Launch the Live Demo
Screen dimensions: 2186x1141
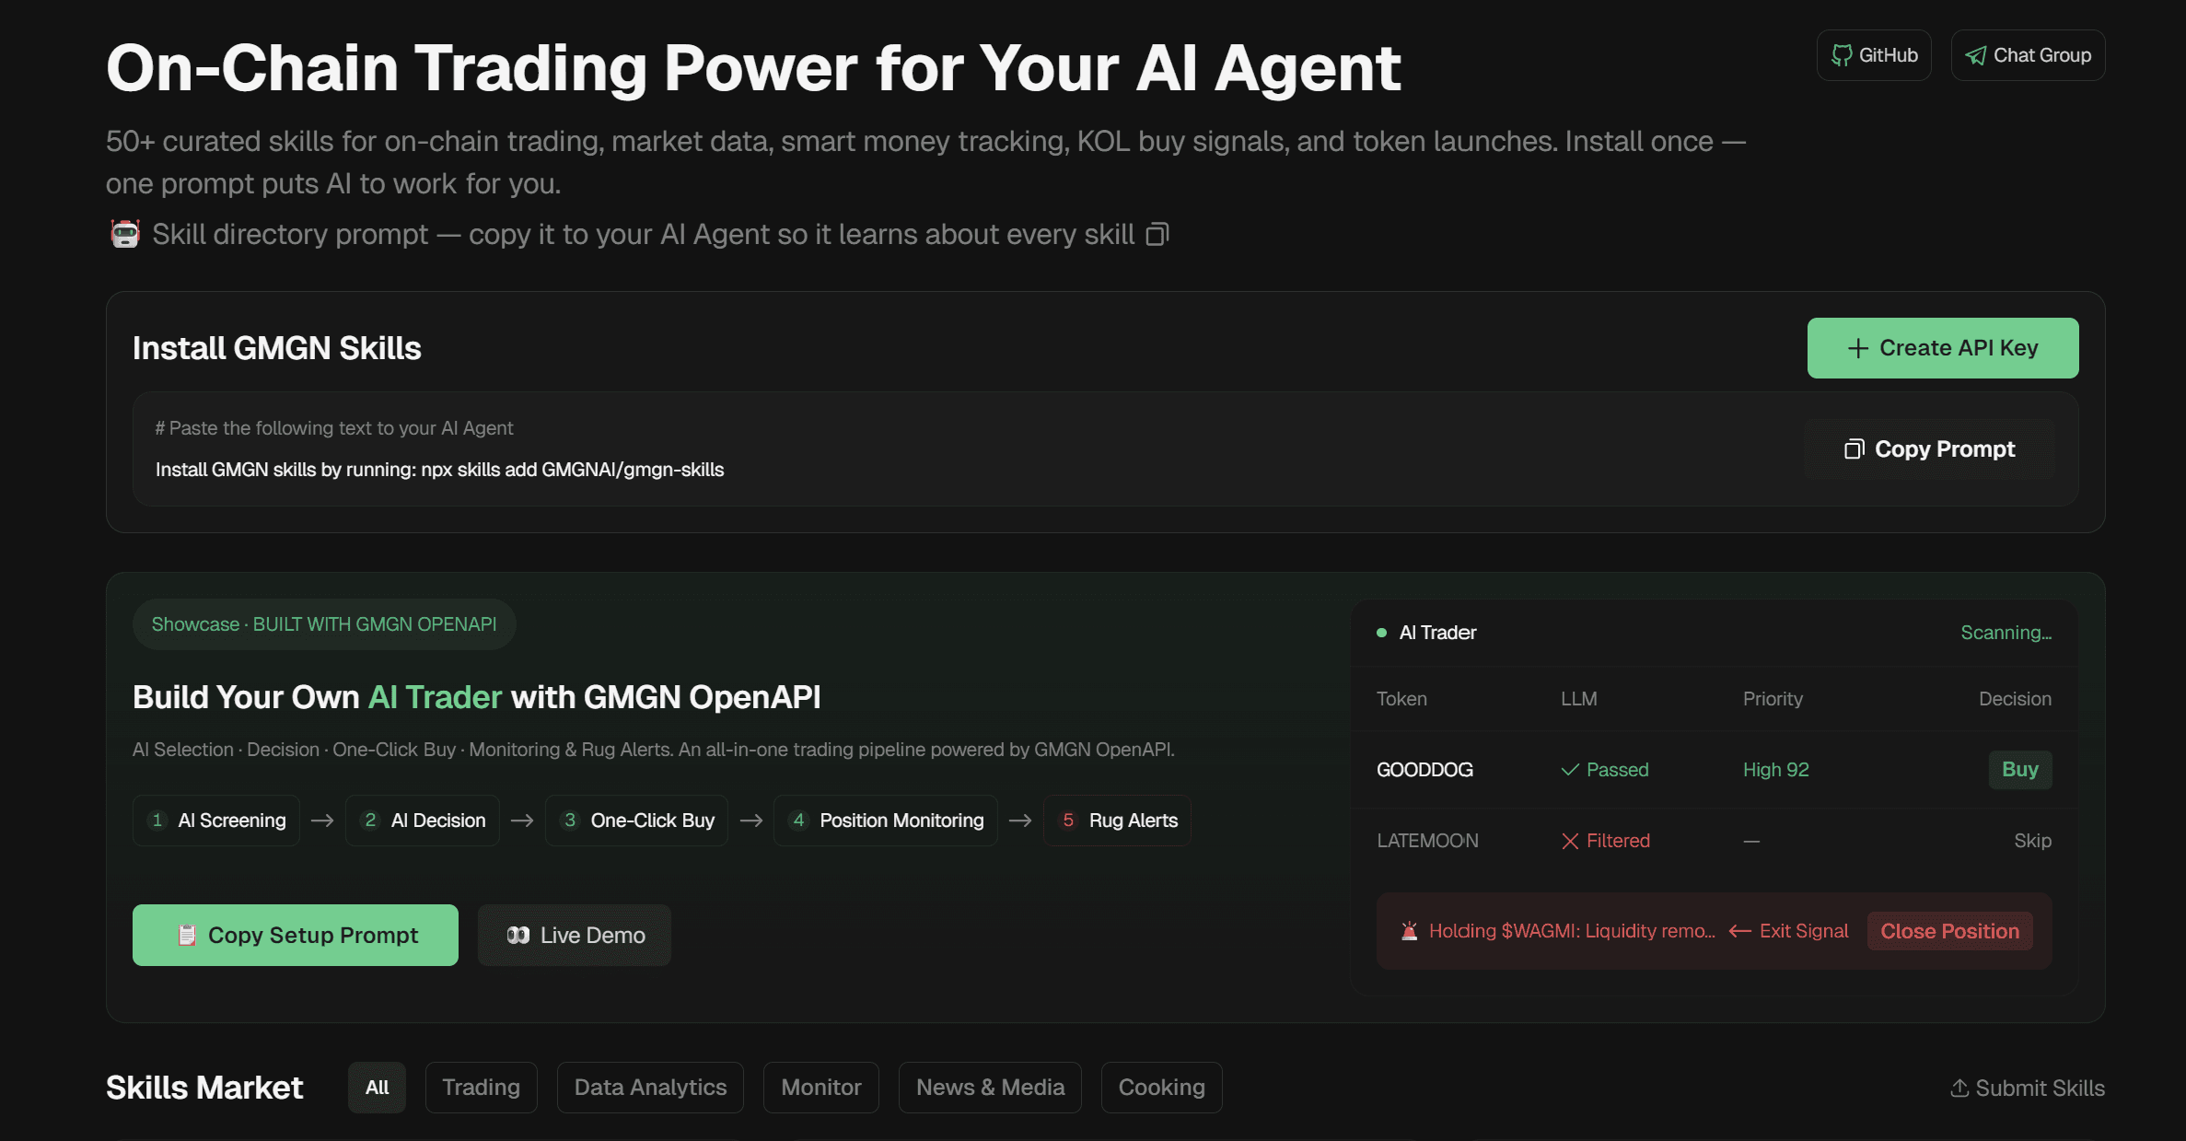pyautogui.click(x=575, y=935)
